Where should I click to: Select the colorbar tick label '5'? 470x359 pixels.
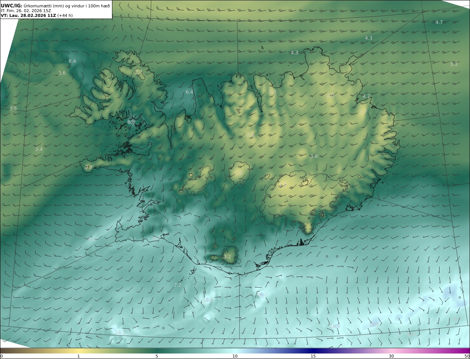coord(157,356)
